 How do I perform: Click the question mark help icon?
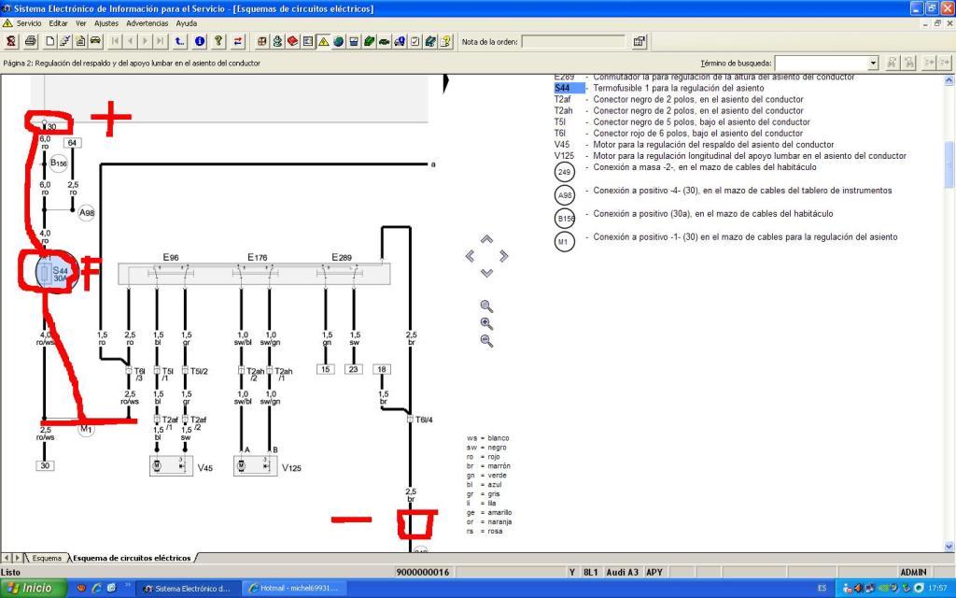point(218,41)
